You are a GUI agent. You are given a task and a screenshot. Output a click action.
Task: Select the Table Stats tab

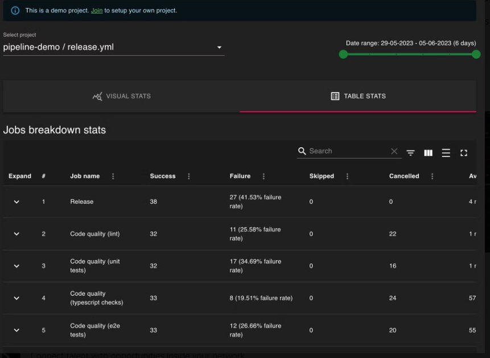click(358, 95)
